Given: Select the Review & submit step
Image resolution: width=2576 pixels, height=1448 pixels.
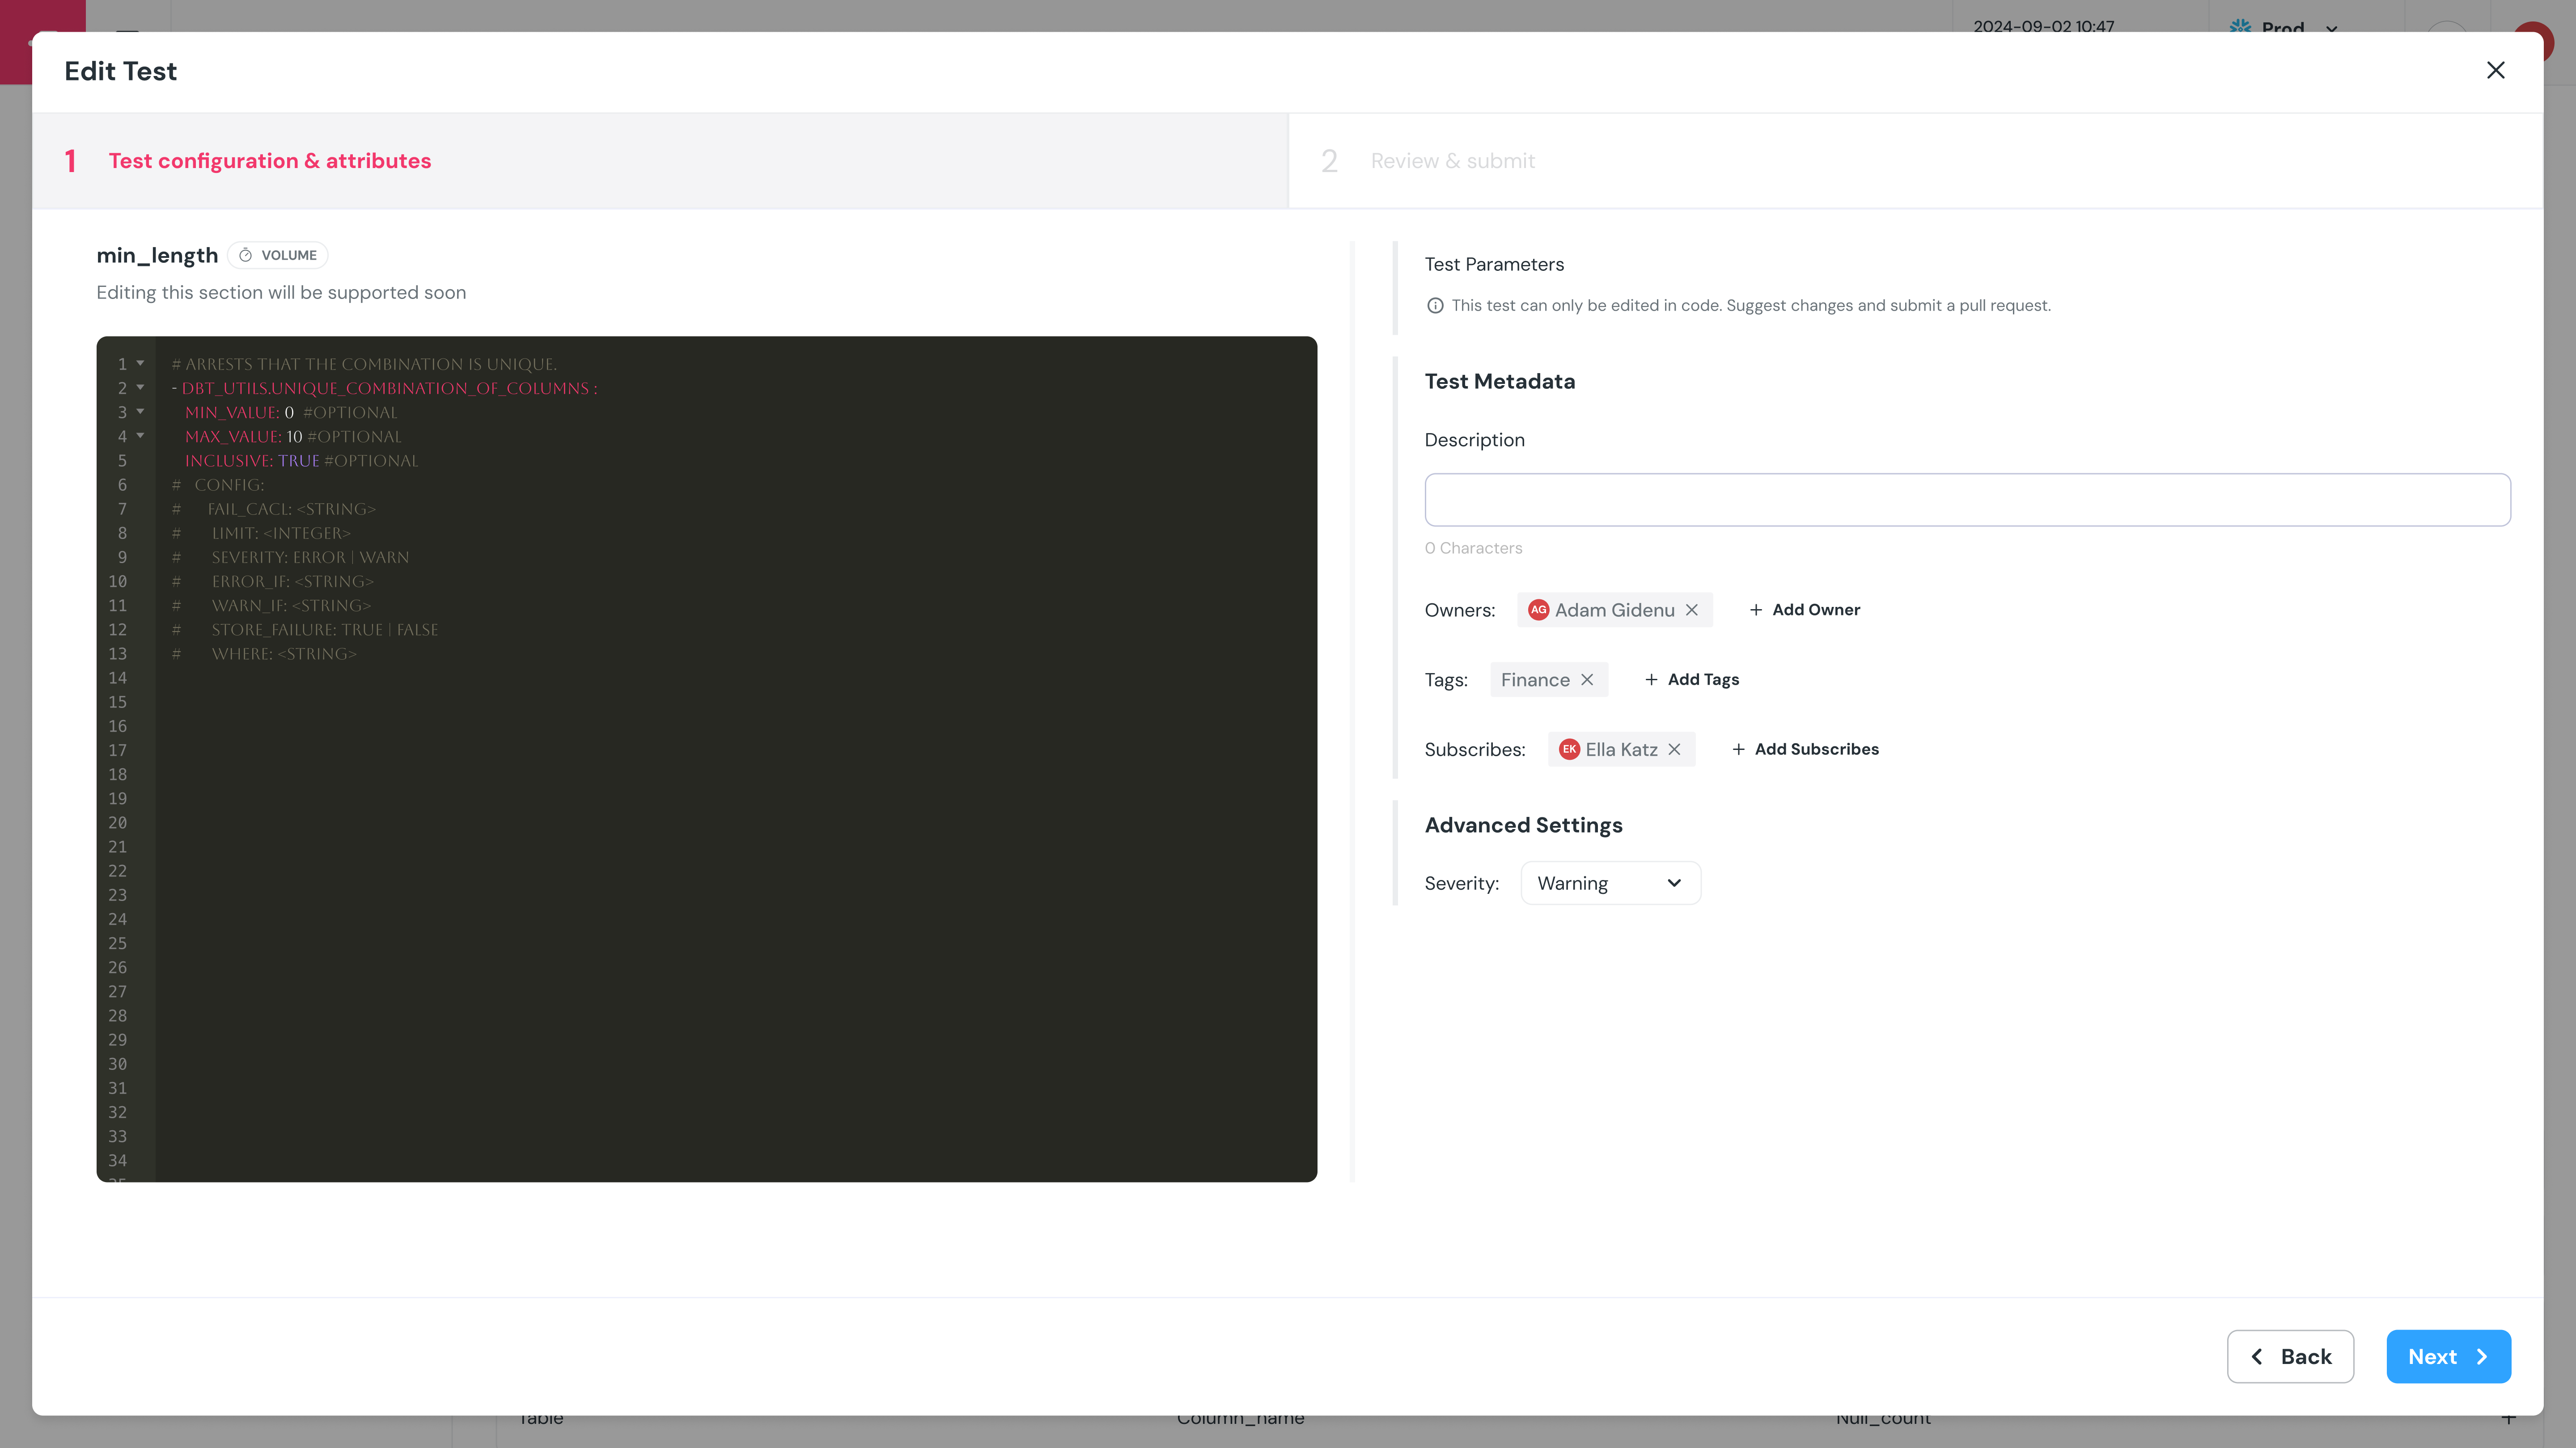Looking at the screenshot, I should 1916,161.
